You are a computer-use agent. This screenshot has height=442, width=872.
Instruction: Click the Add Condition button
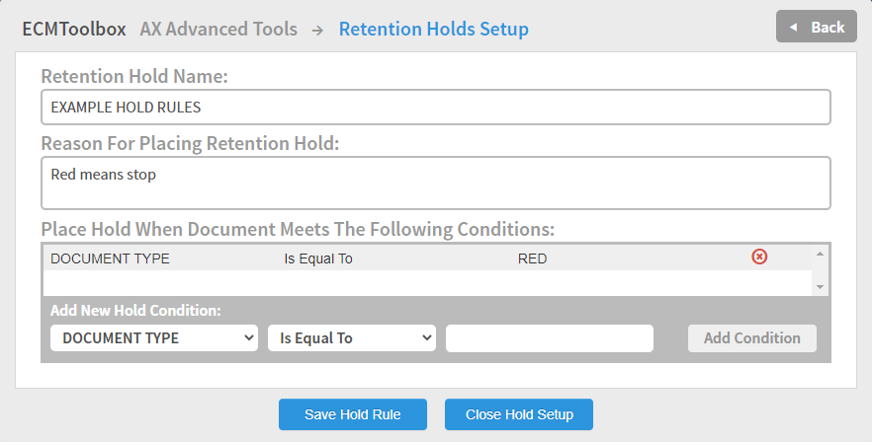pos(751,338)
